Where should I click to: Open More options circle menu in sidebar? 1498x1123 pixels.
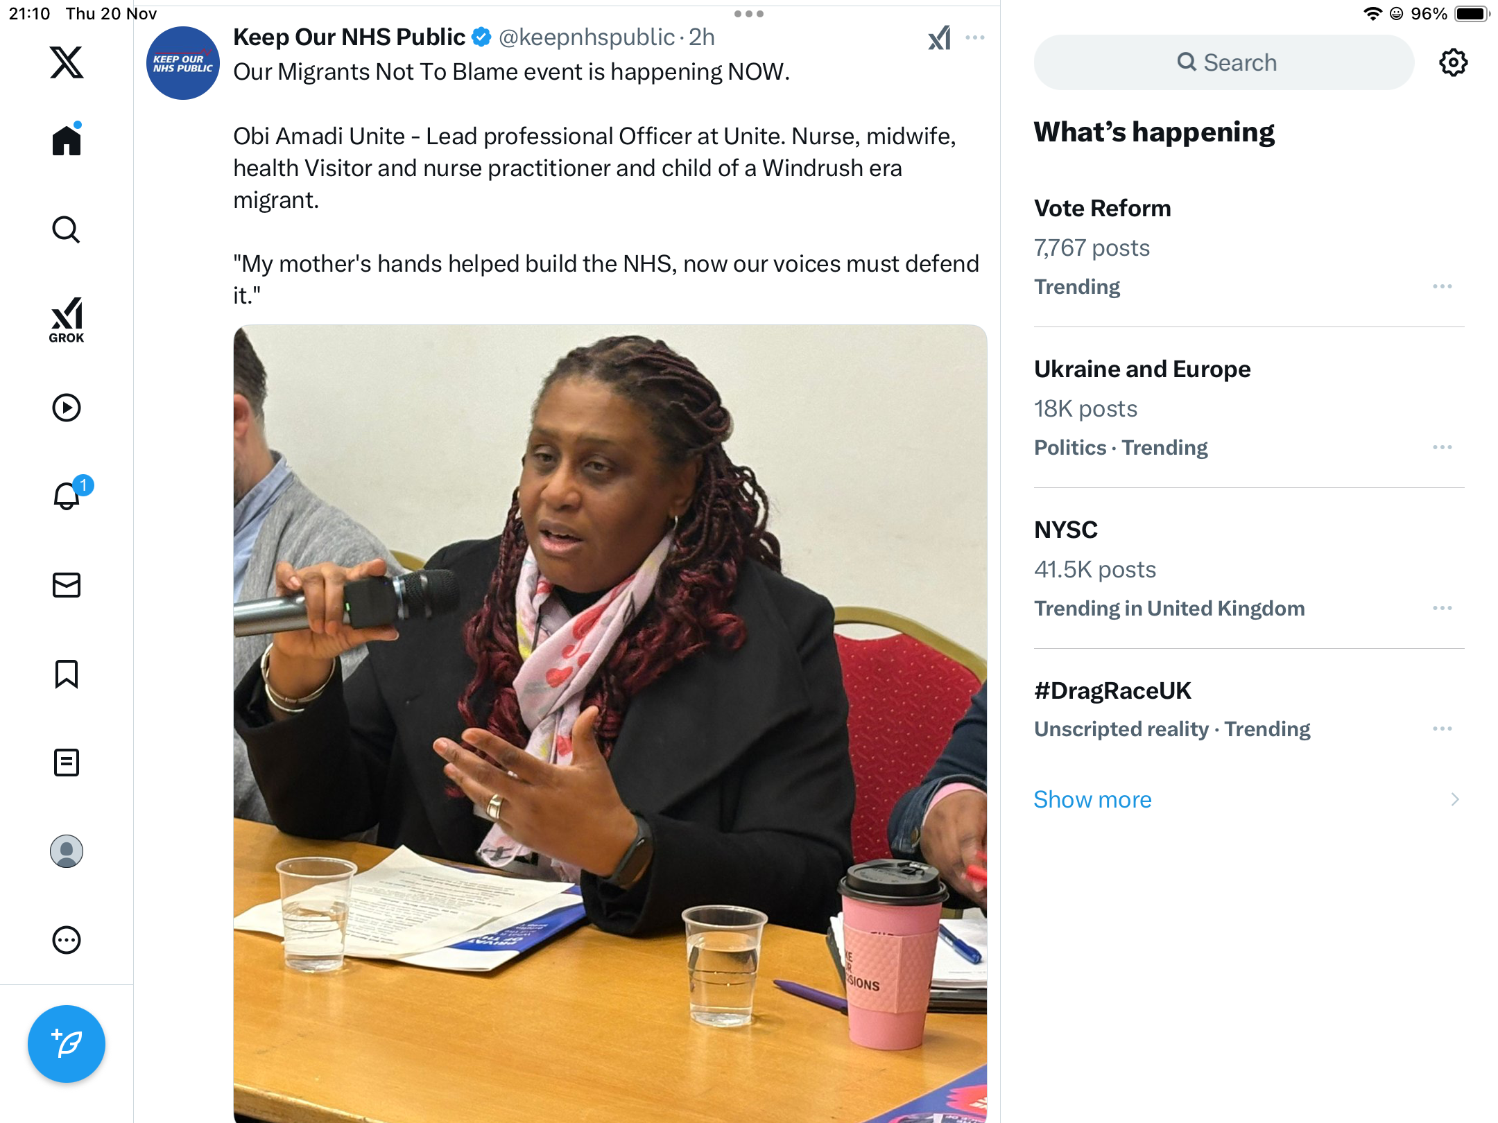[67, 940]
